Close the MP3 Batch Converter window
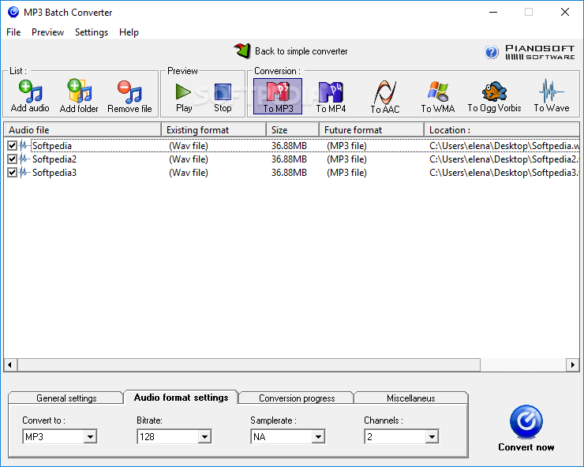 coord(565,12)
